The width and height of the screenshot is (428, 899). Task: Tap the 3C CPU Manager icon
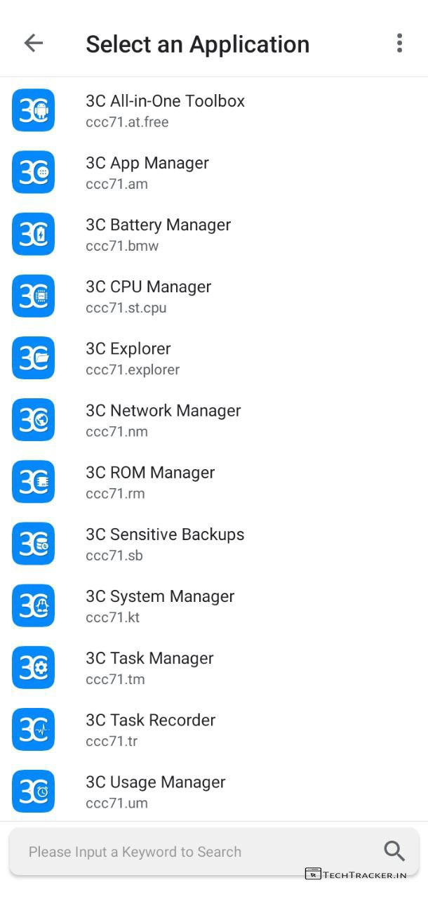point(33,296)
